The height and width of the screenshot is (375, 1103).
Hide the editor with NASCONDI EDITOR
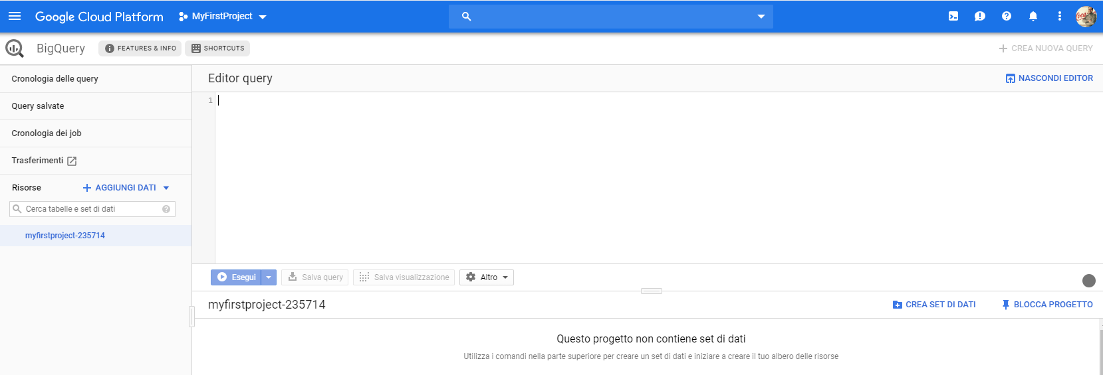point(1049,78)
